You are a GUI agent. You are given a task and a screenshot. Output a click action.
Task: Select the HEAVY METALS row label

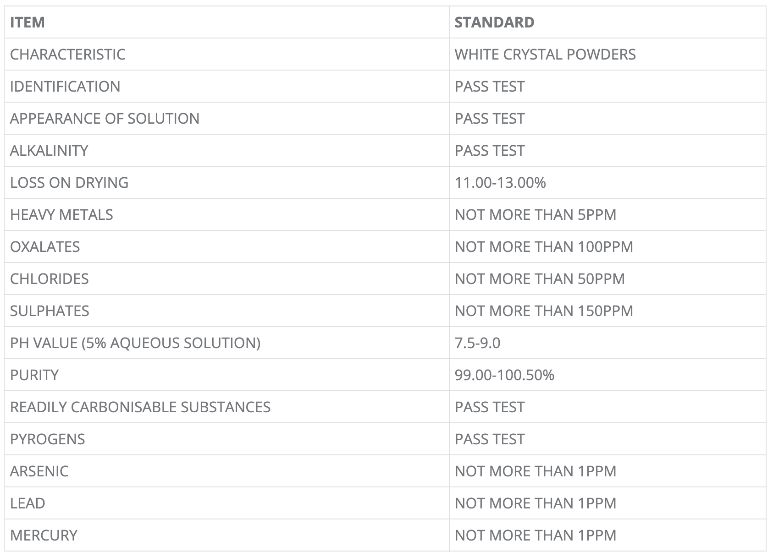click(x=61, y=215)
